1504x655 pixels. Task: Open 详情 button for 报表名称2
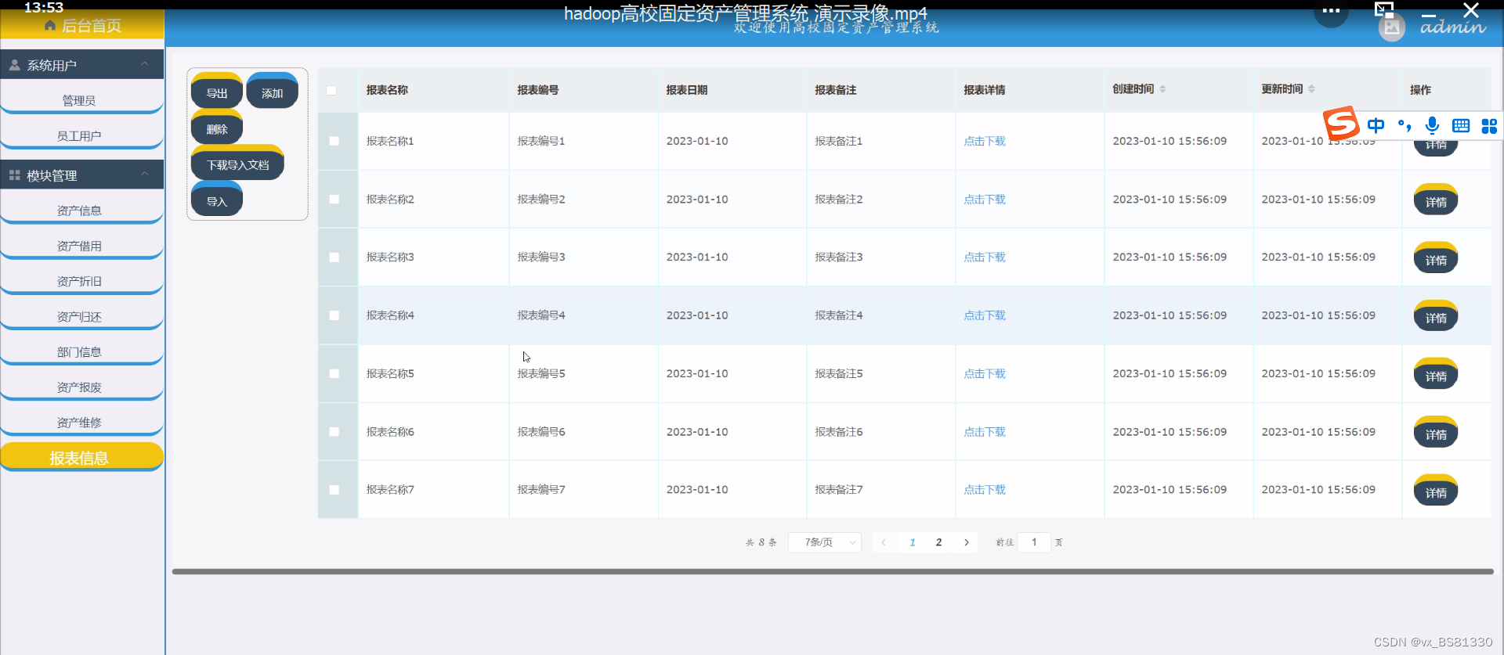click(x=1436, y=200)
